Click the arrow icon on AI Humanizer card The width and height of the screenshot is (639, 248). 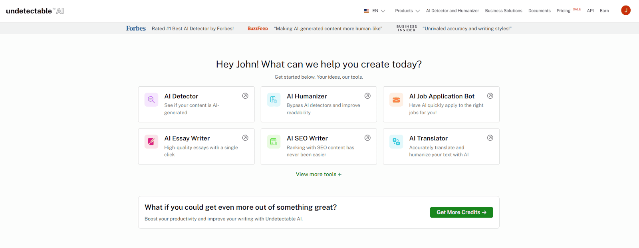click(367, 96)
